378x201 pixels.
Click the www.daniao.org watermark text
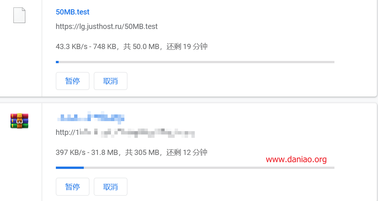tap(296, 159)
